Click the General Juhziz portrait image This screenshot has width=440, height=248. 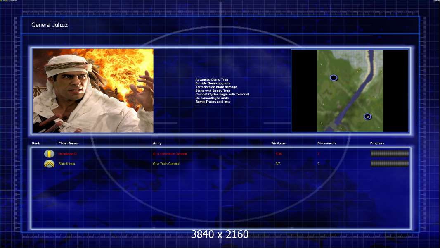point(93,91)
